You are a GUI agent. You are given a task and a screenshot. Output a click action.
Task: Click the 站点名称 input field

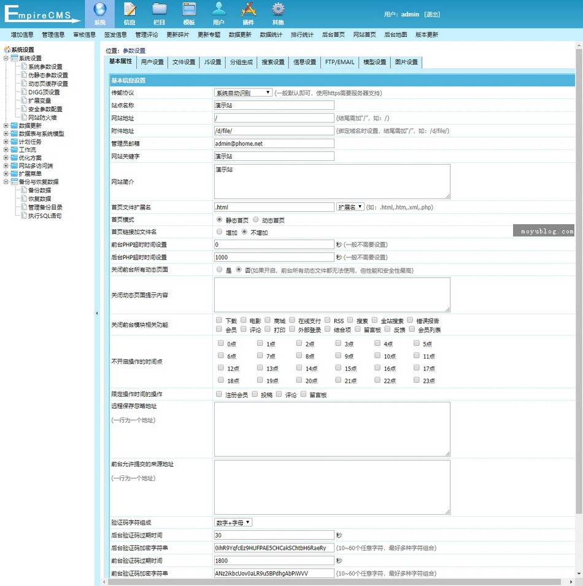click(x=274, y=106)
